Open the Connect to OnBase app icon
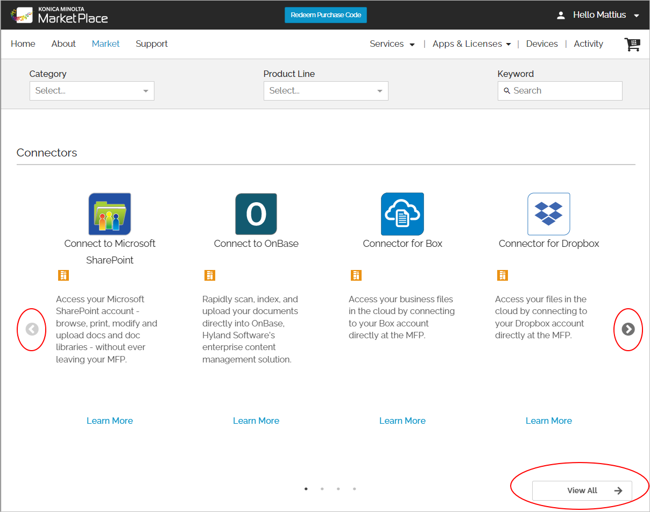 [256, 214]
